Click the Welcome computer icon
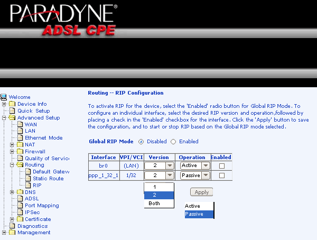 (x=4, y=97)
